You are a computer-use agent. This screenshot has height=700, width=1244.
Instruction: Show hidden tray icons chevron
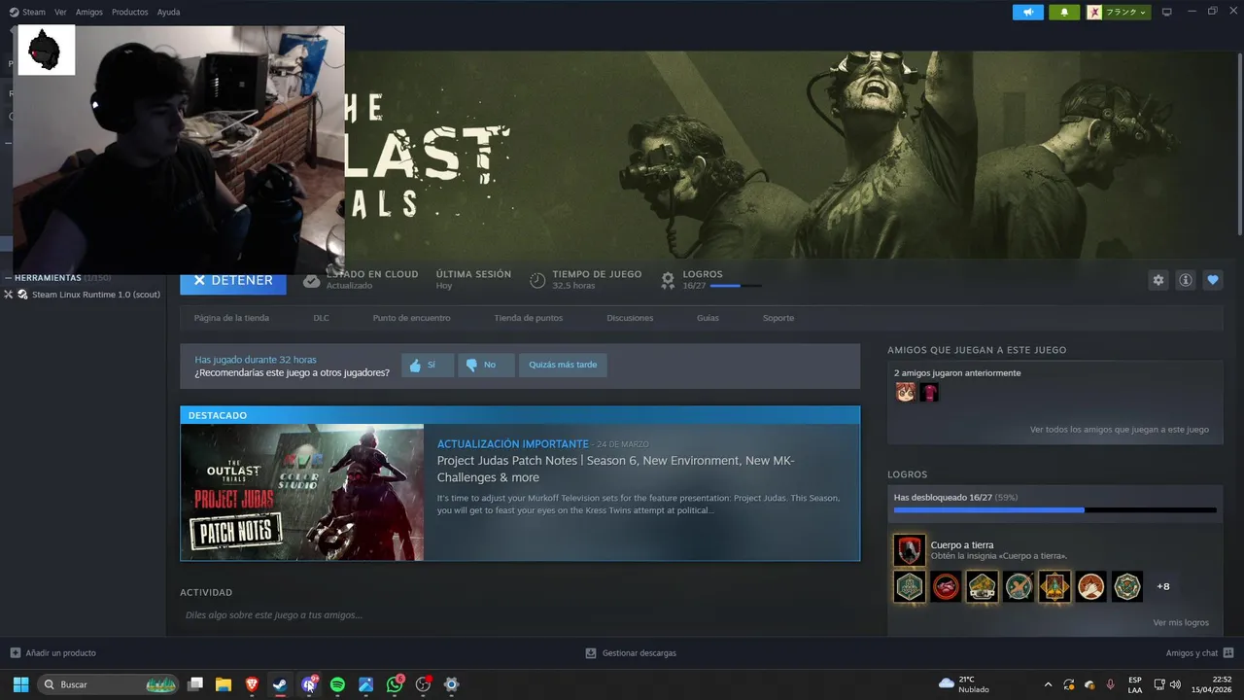(x=1048, y=684)
